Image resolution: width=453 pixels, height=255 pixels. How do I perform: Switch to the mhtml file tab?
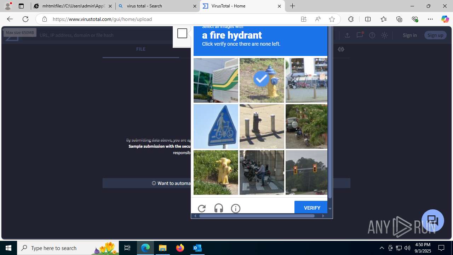[x=73, y=6]
